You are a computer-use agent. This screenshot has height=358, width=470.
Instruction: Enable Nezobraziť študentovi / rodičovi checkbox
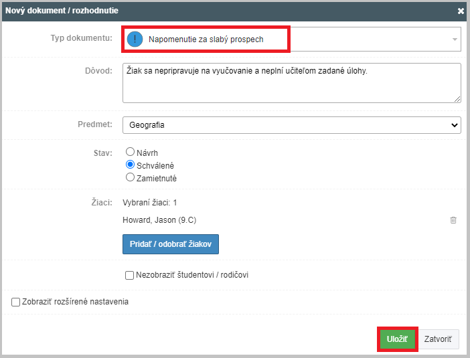tap(129, 275)
